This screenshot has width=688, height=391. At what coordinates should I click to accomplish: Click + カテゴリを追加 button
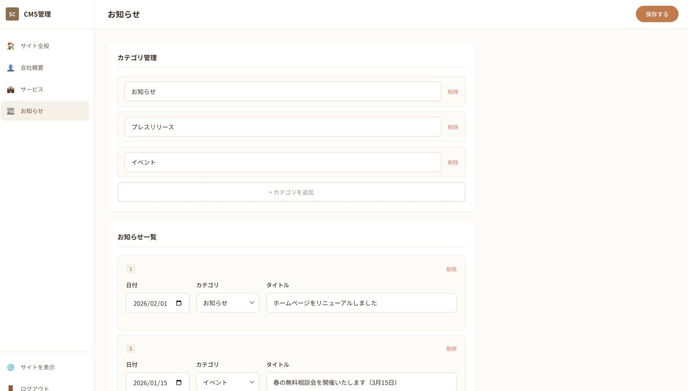click(x=292, y=192)
